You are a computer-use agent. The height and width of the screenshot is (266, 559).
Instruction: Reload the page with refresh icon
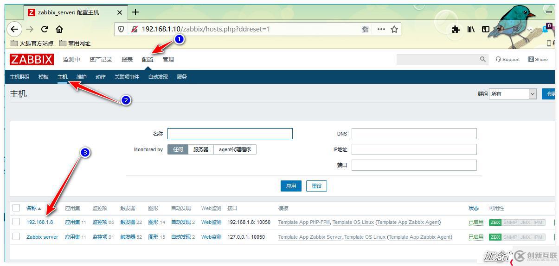tap(45, 29)
